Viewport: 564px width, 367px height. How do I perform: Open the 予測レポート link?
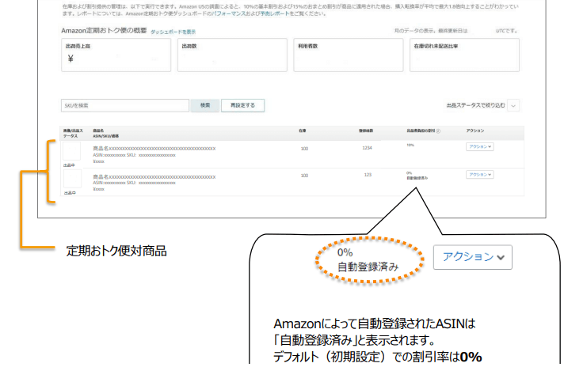[x=274, y=13]
